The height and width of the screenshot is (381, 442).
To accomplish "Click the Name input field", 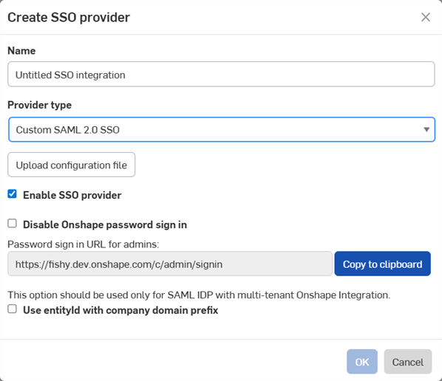I will pyautogui.click(x=221, y=75).
